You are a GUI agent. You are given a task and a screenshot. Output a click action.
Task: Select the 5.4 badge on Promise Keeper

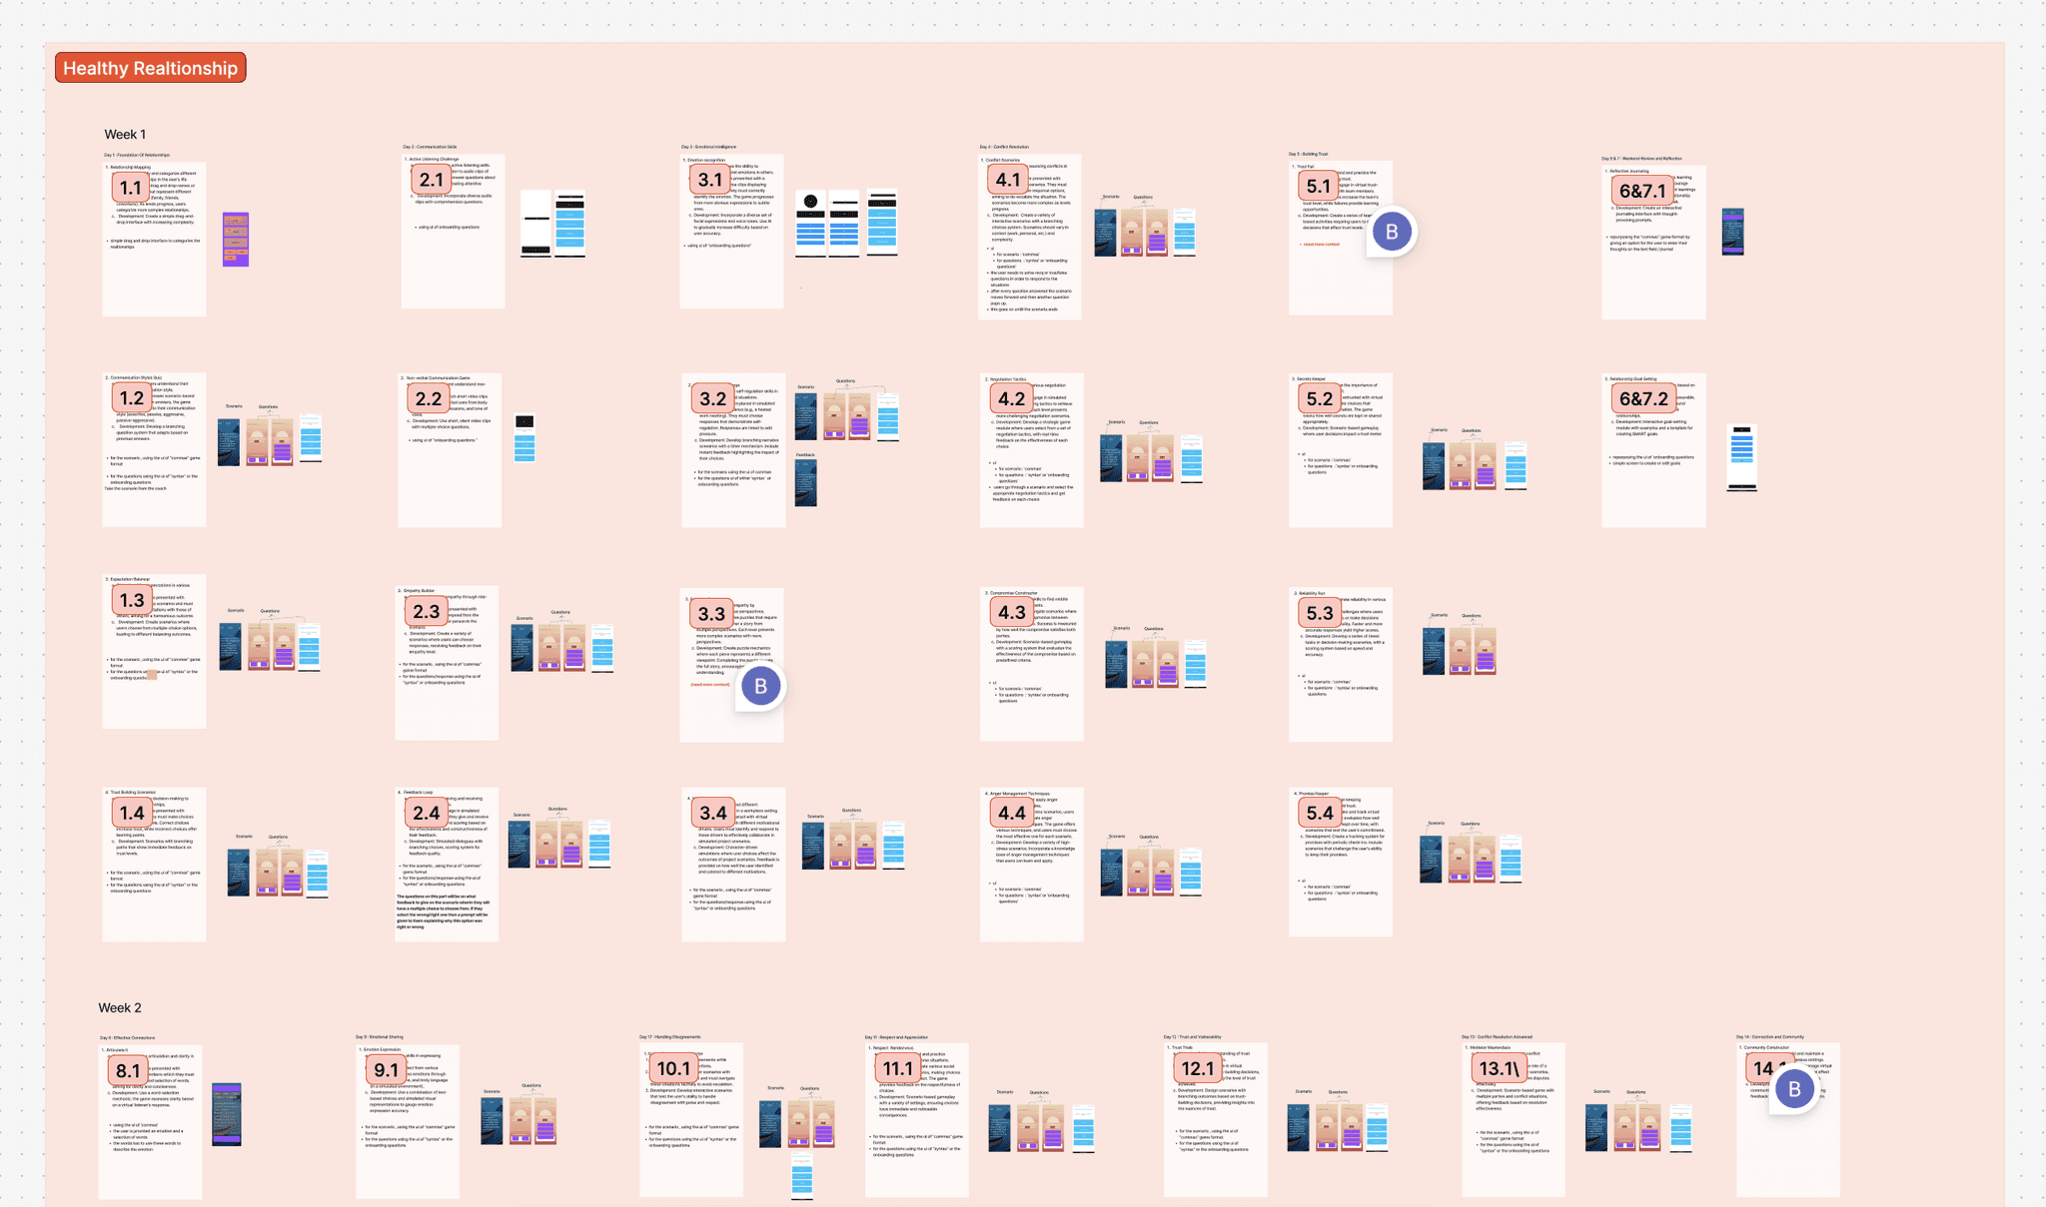[1319, 813]
